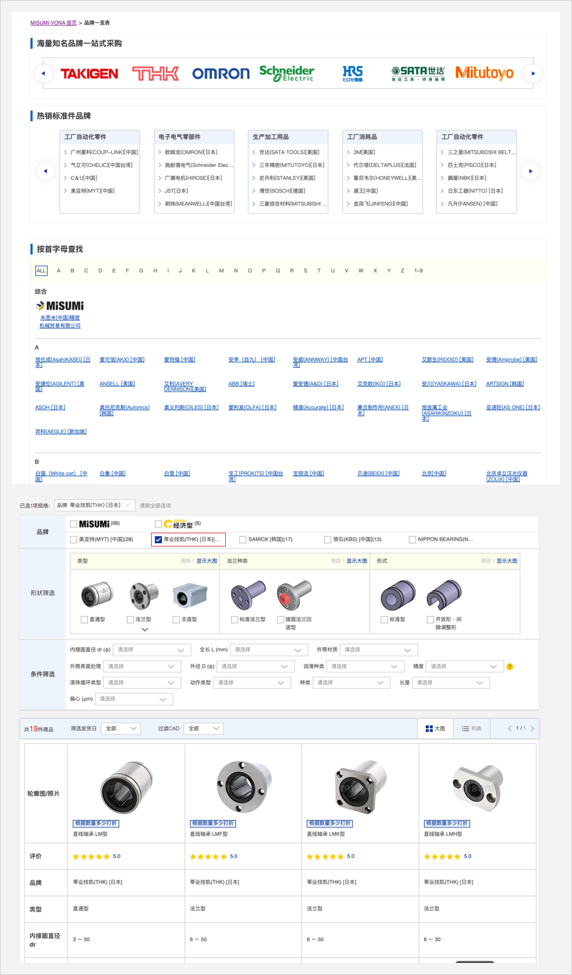
Task: Click the 直线轴承 LMF型 product image
Action: pyautogui.click(x=243, y=786)
